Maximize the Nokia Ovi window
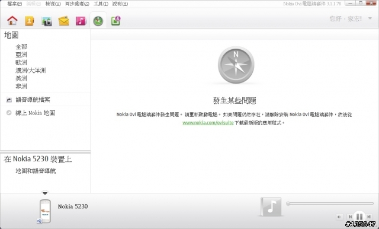This screenshot has height=229, width=379. pos(361,3)
